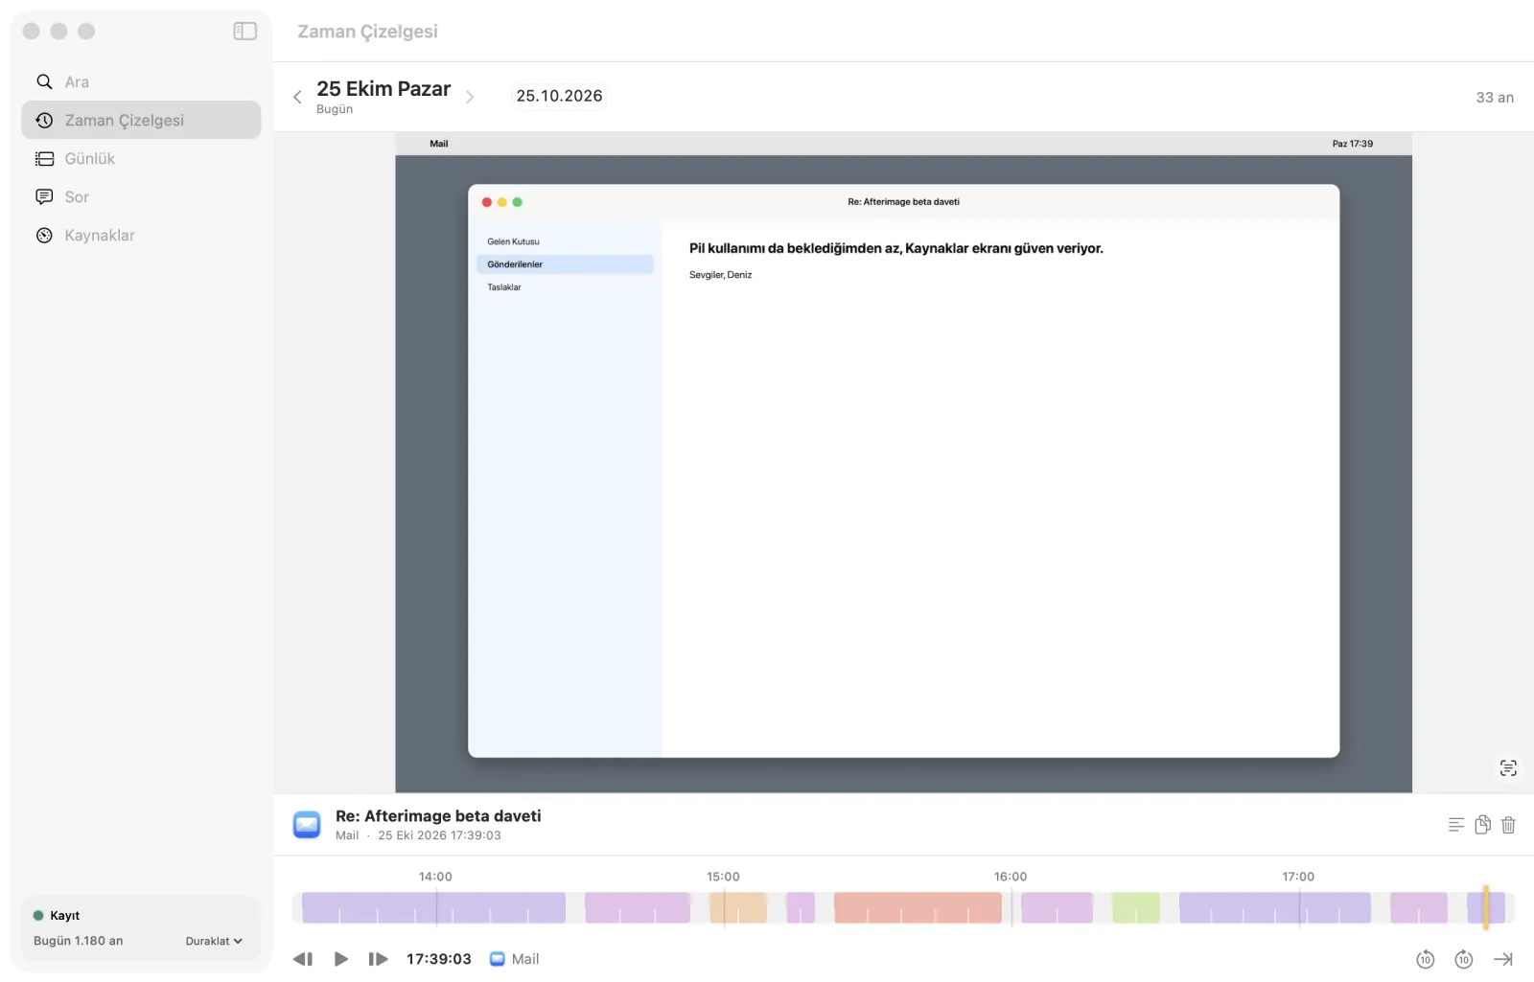Select Günlük in the sidebar
This screenshot has height=982, width=1534.
click(141, 159)
